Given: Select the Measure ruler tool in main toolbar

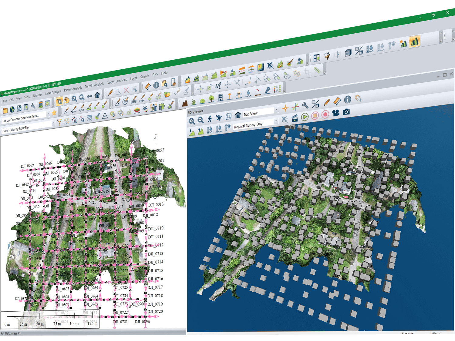Looking at the screenshot, I should click(148, 86).
